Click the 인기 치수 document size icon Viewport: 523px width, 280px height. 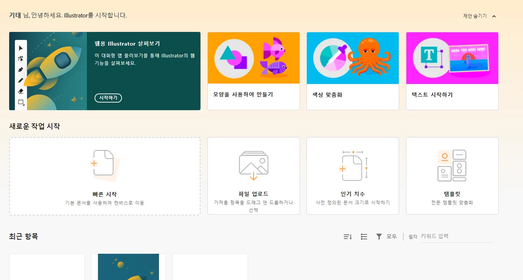tap(353, 166)
